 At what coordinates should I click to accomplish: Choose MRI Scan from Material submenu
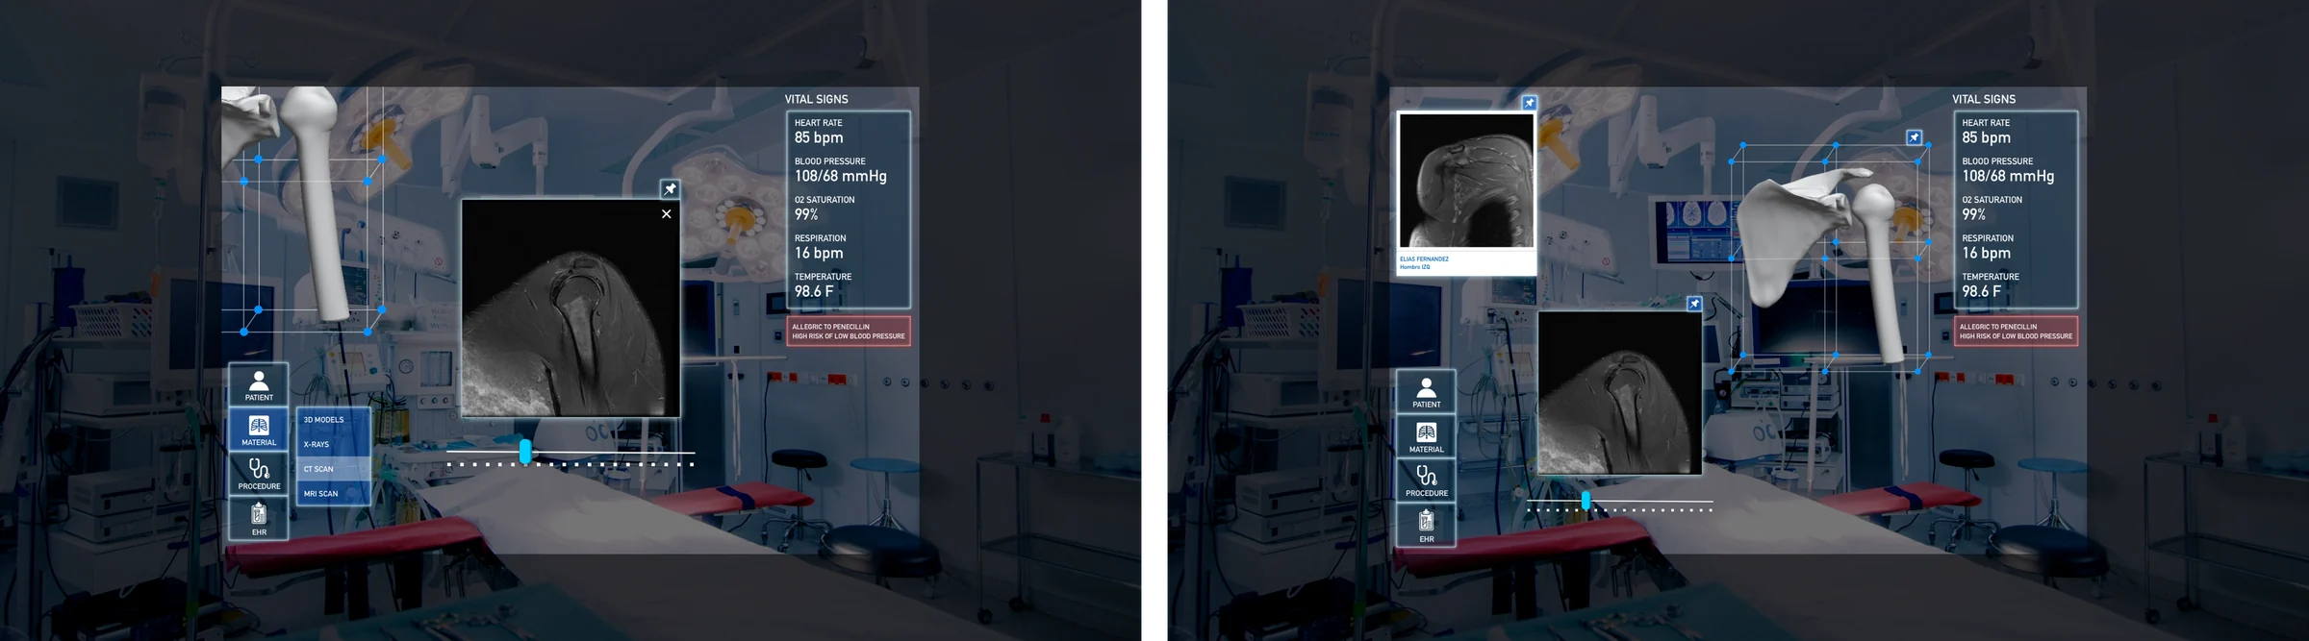click(333, 493)
